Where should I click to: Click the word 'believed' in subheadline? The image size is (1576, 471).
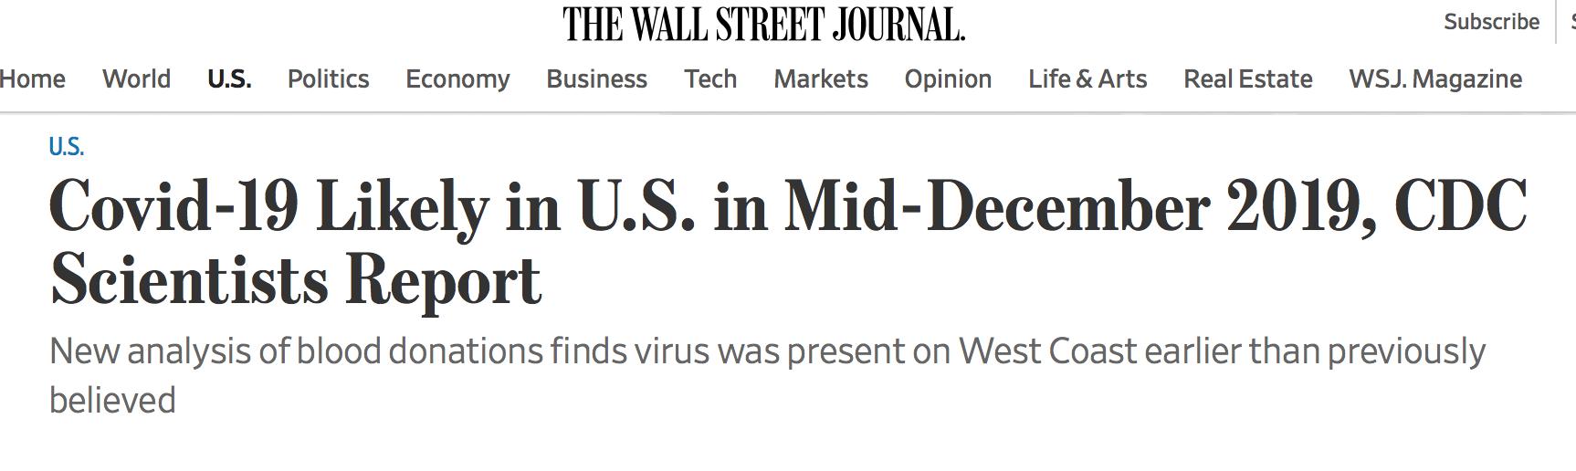point(112,401)
